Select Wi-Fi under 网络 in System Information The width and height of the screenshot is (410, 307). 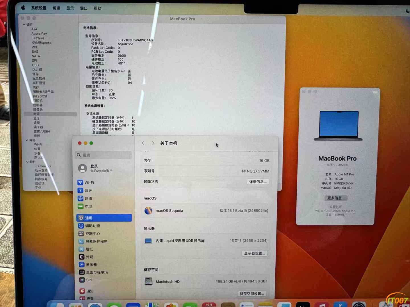pos(38,144)
